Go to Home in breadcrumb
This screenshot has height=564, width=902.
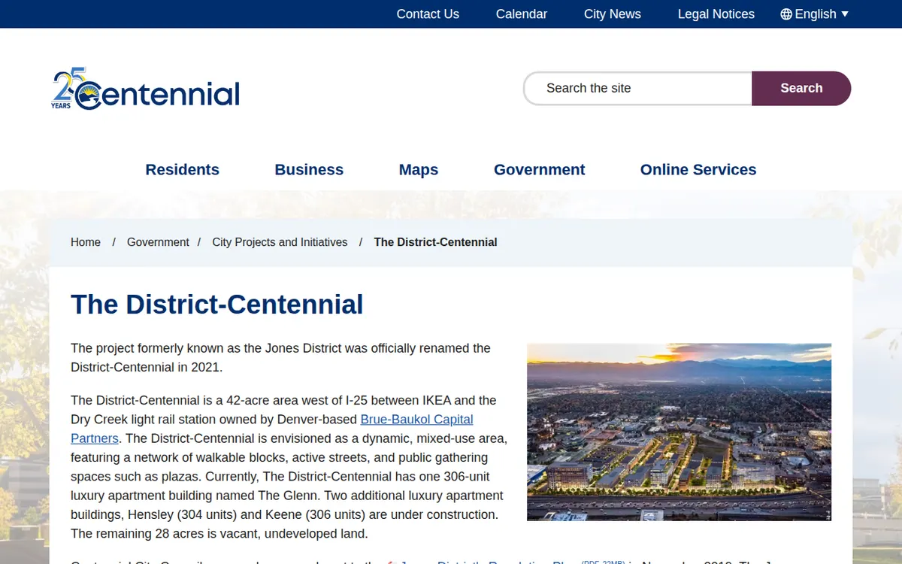coord(86,242)
